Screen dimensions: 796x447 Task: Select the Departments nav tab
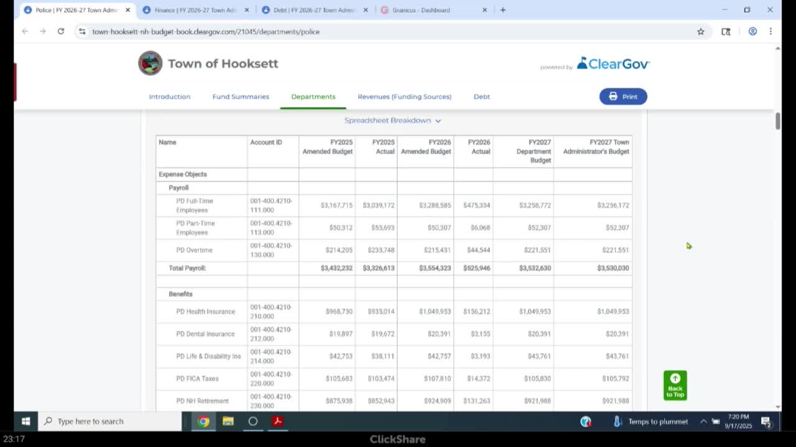(x=313, y=96)
